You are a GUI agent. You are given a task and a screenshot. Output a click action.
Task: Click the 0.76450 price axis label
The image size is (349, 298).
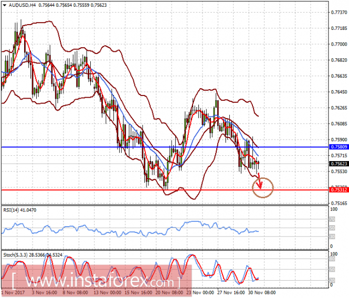pos(339,92)
